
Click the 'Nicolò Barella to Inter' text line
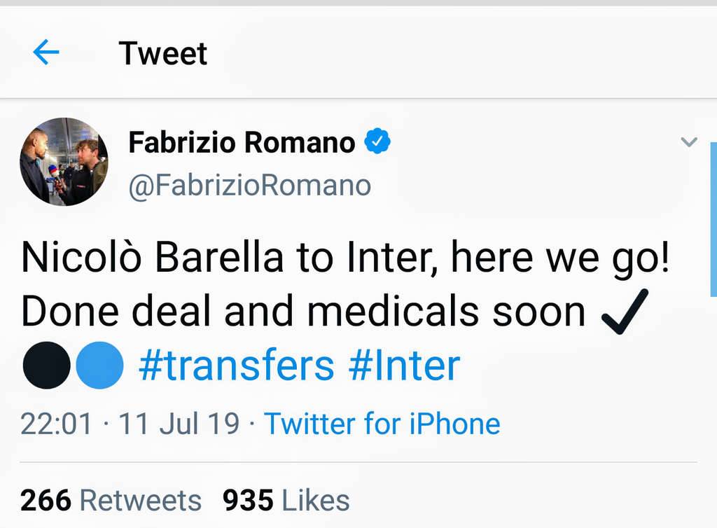[346, 259]
